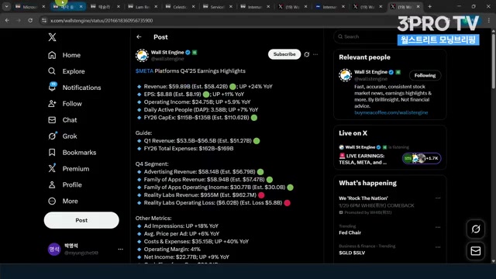Open options for $GLD $SLV trend

[438, 247]
